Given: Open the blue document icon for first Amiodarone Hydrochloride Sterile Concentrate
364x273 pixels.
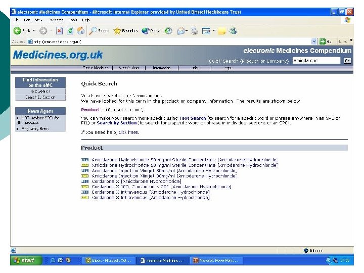Looking at the screenshot, I should coord(85,160).
